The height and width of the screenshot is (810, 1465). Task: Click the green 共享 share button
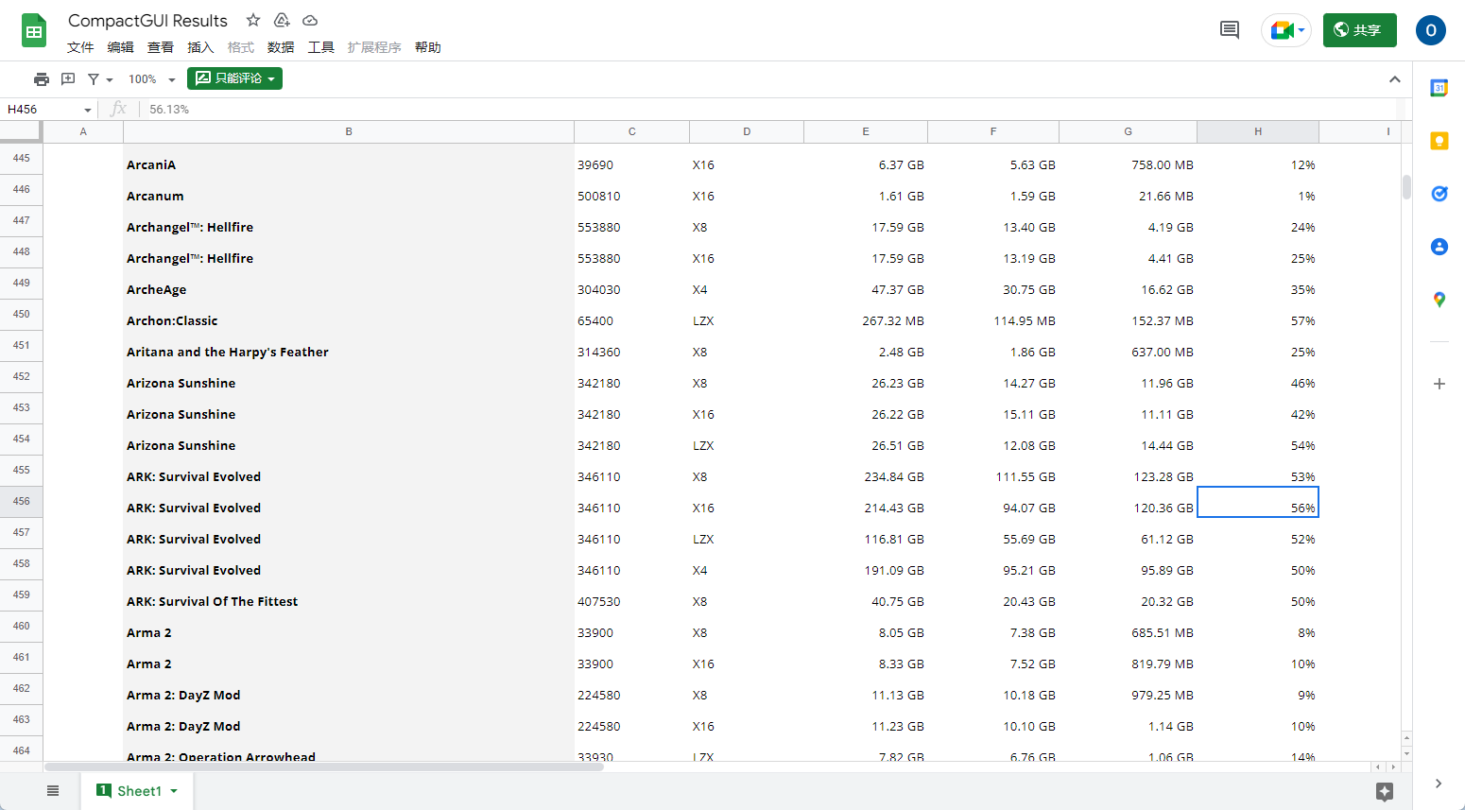click(1359, 30)
